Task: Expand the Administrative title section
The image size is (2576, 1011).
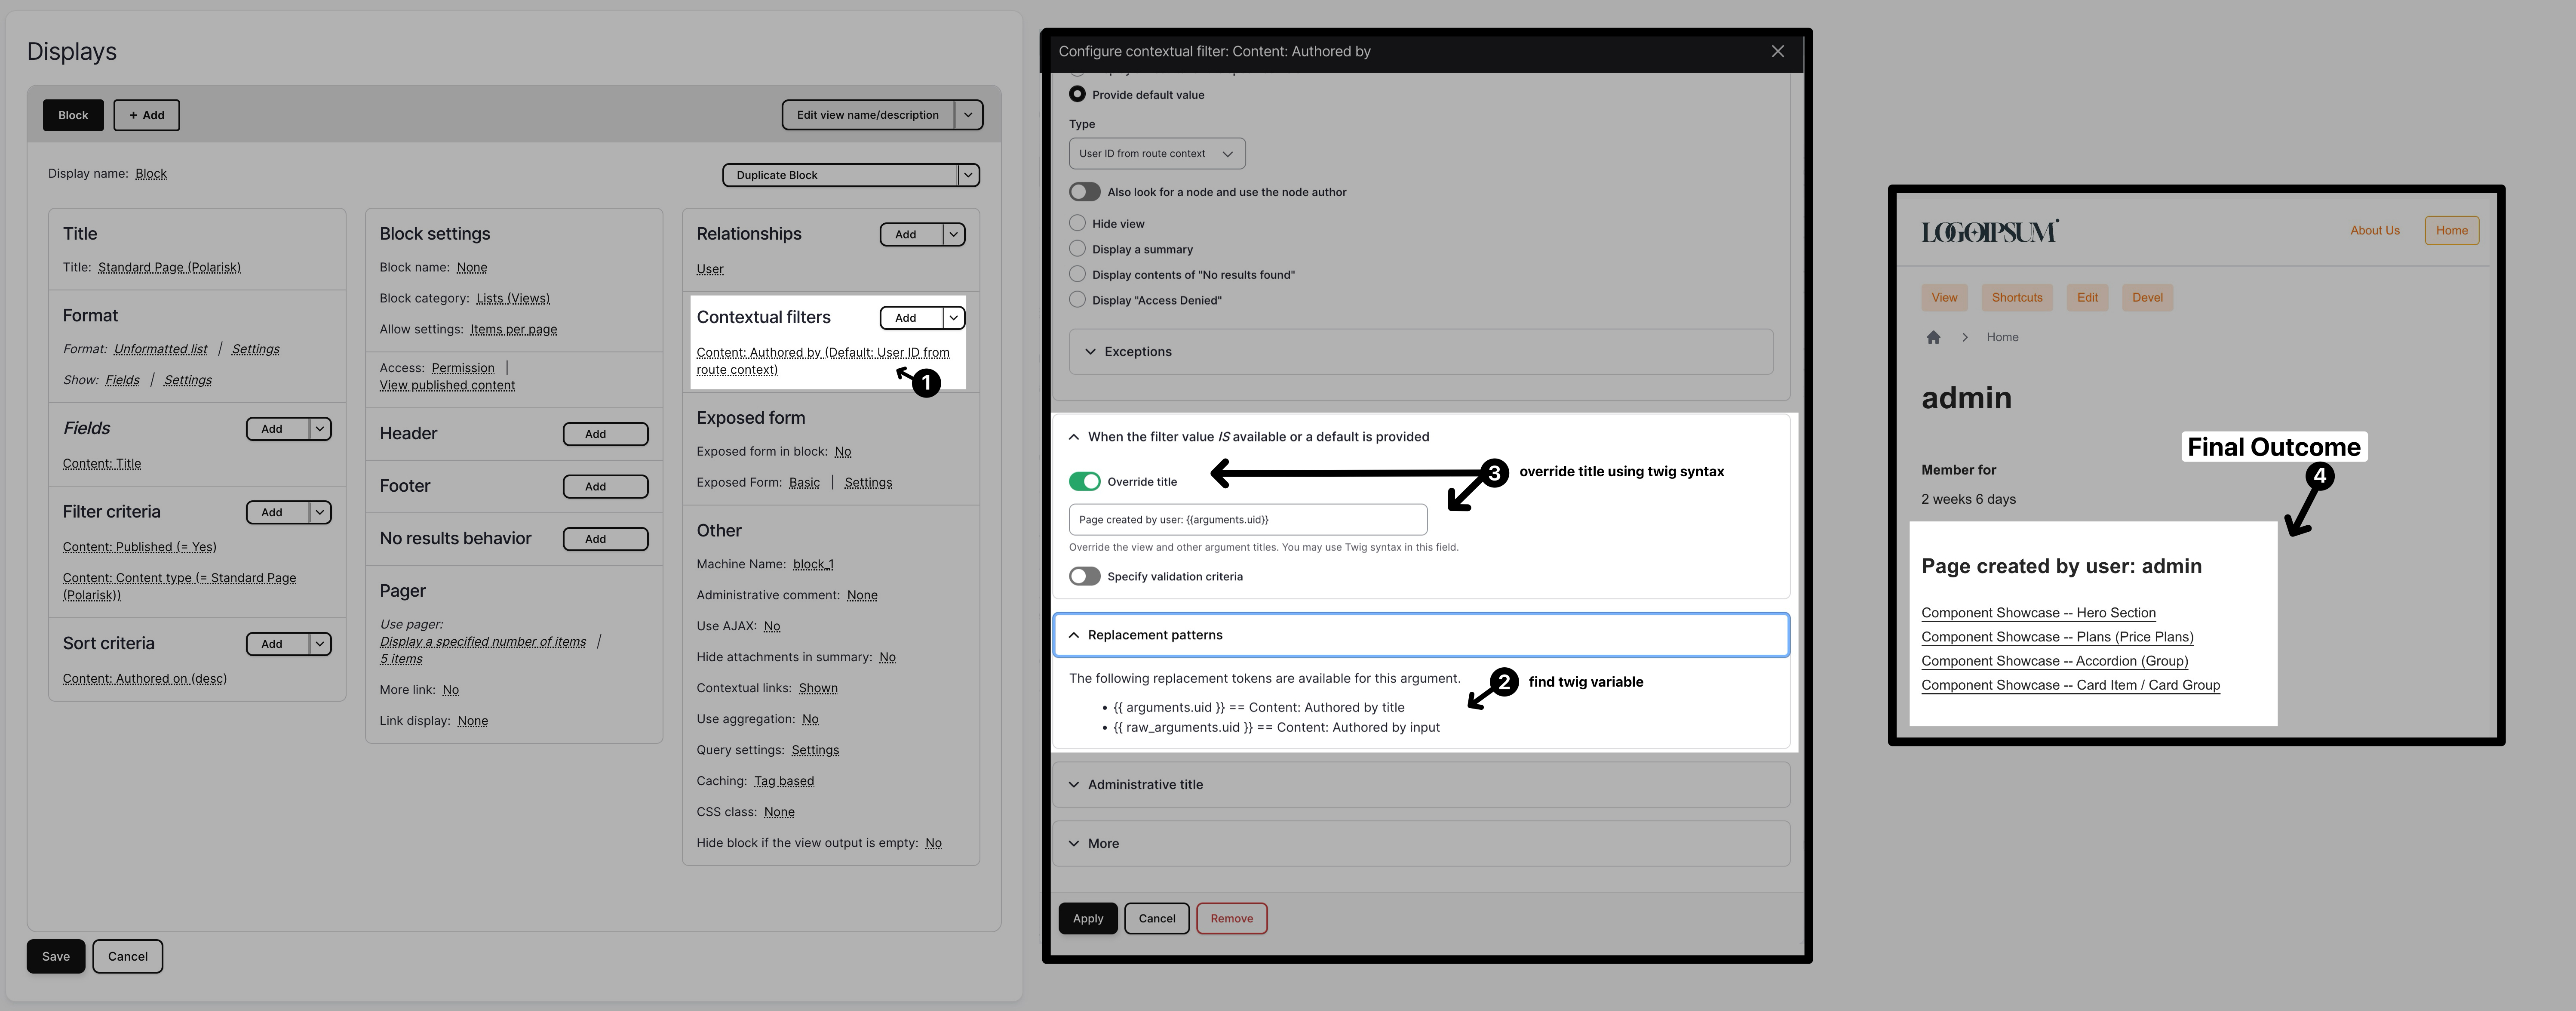Action: point(1421,785)
